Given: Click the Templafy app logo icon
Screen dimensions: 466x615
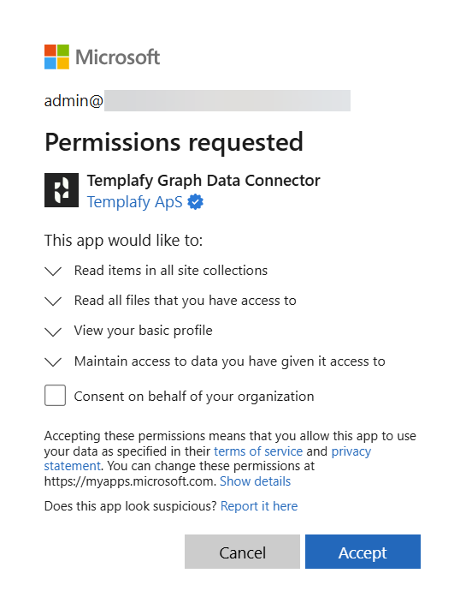Looking at the screenshot, I should [x=62, y=190].
